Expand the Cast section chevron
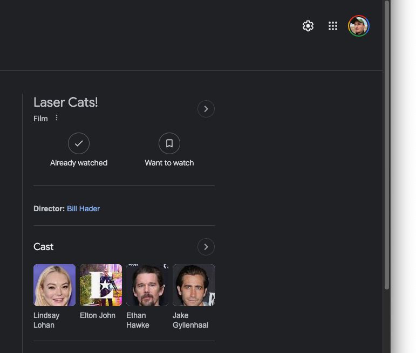 point(206,247)
